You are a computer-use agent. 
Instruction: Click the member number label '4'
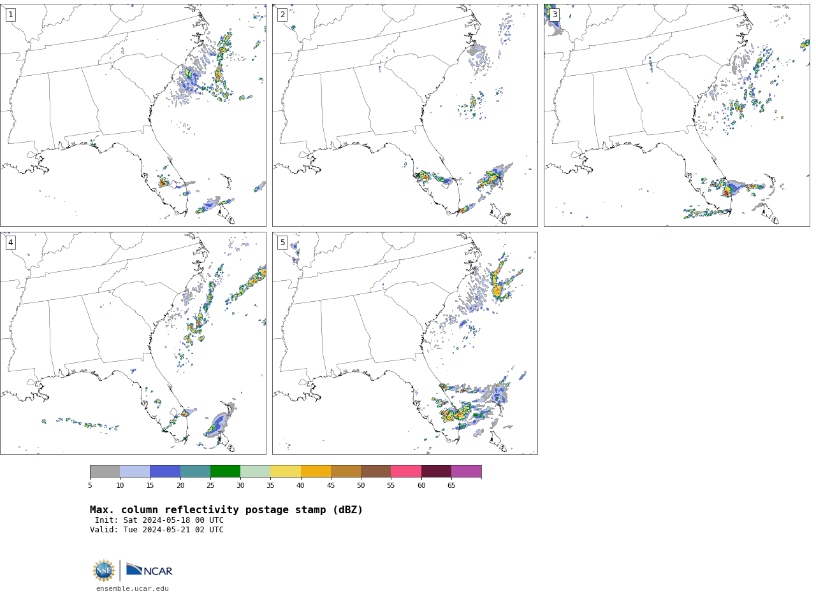tap(10, 243)
